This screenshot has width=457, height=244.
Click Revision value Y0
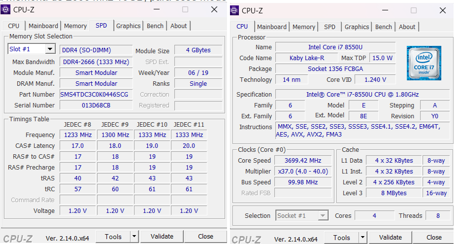tap(434, 116)
